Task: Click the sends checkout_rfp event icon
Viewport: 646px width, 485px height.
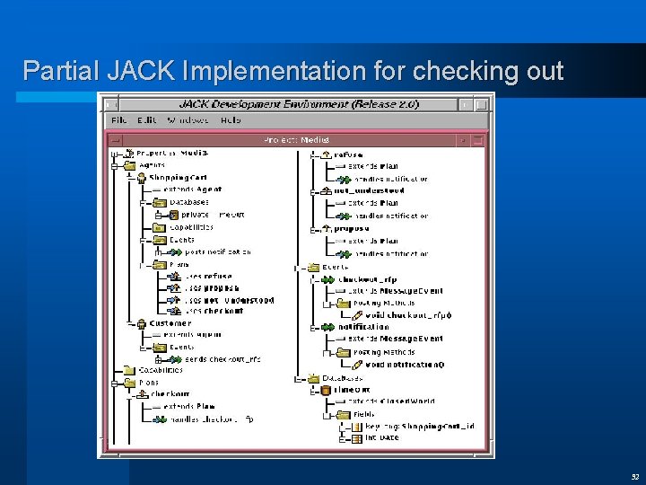Action: point(175,359)
